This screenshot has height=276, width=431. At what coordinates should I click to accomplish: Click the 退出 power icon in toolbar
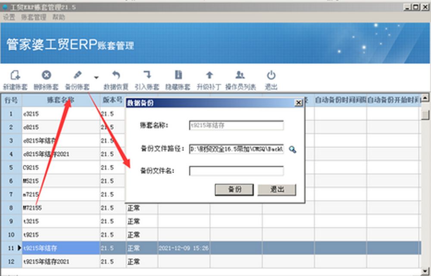pos(271,75)
